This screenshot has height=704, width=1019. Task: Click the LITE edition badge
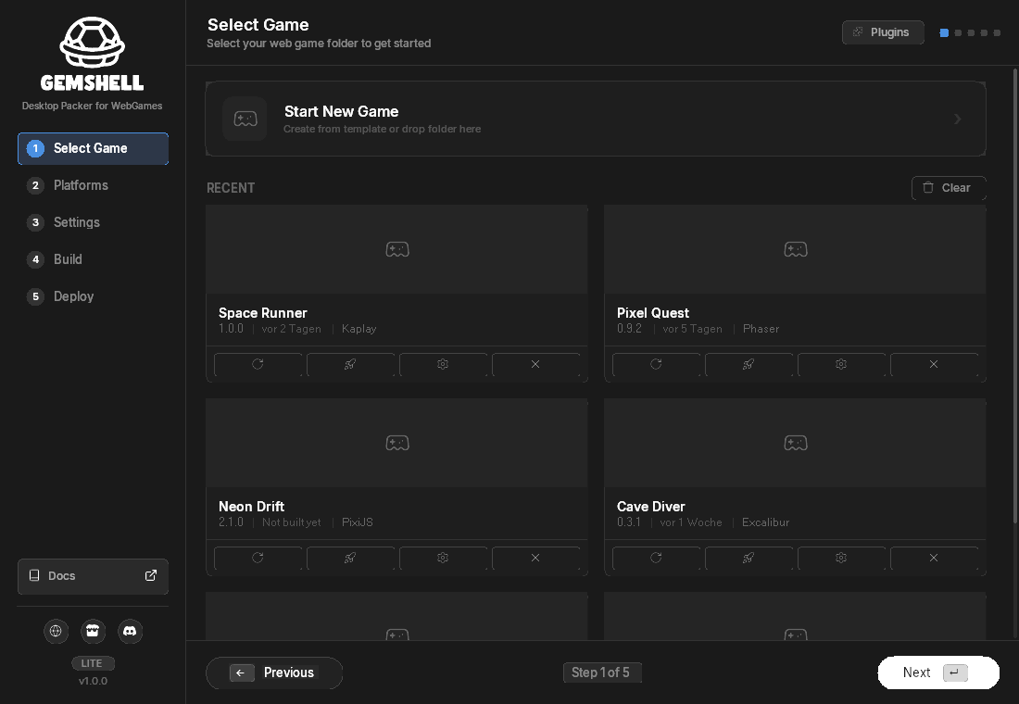(x=93, y=663)
